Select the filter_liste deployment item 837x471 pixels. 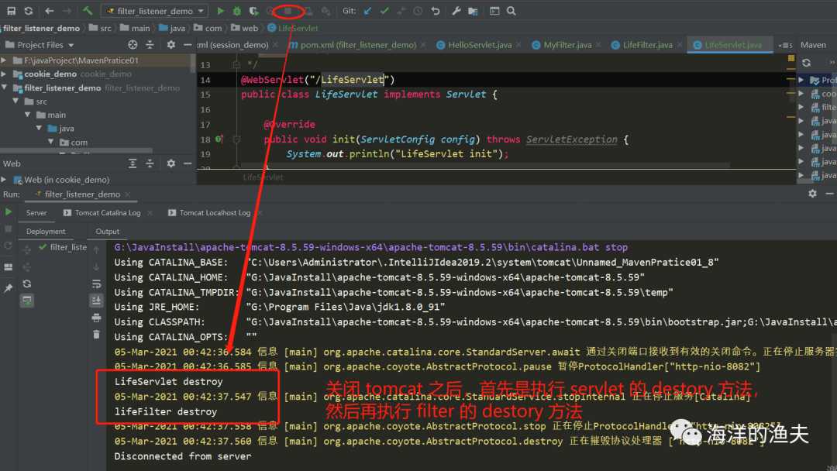point(63,247)
